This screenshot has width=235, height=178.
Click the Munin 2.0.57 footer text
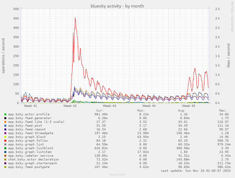coord(117,175)
